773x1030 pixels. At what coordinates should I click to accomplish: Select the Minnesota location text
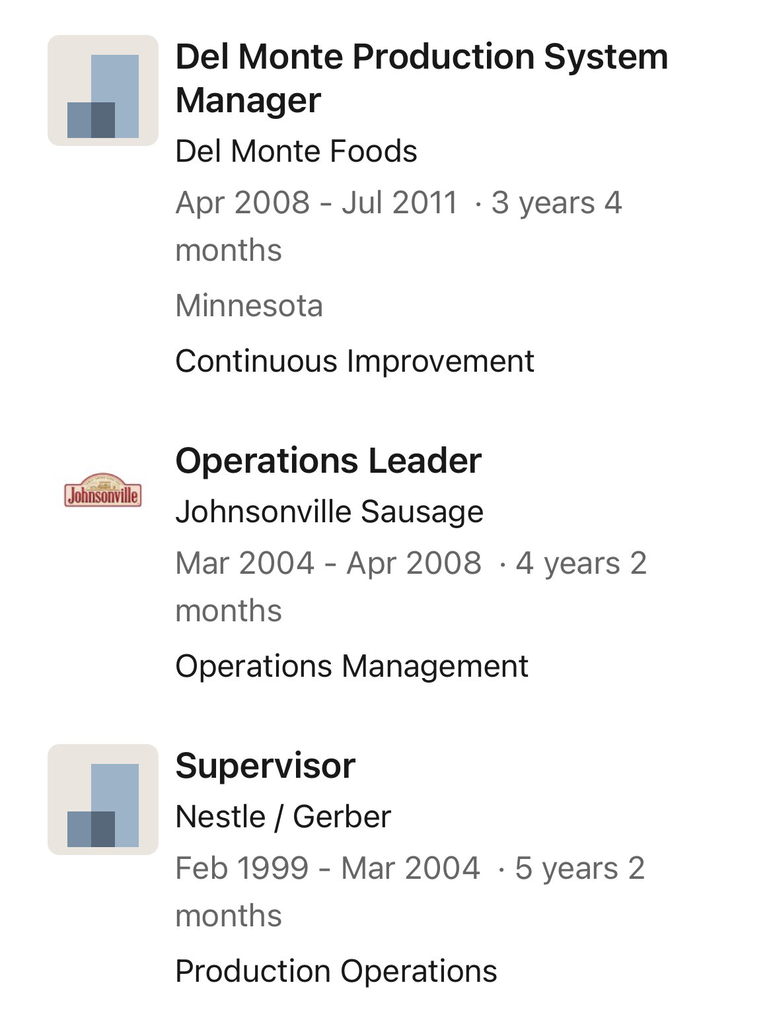pyautogui.click(x=249, y=306)
